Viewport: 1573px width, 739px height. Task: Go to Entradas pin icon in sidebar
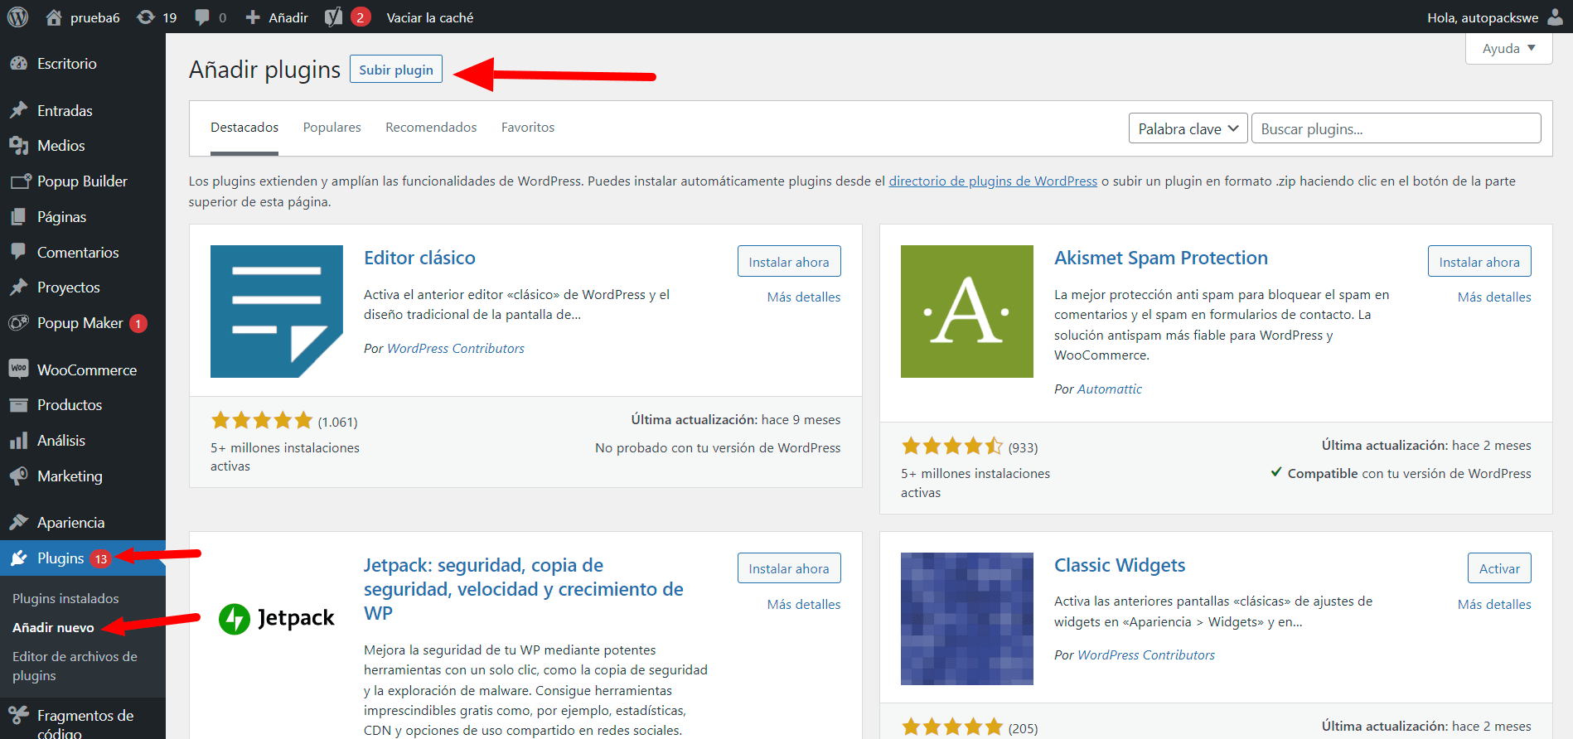pyautogui.click(x=18, y=110)
